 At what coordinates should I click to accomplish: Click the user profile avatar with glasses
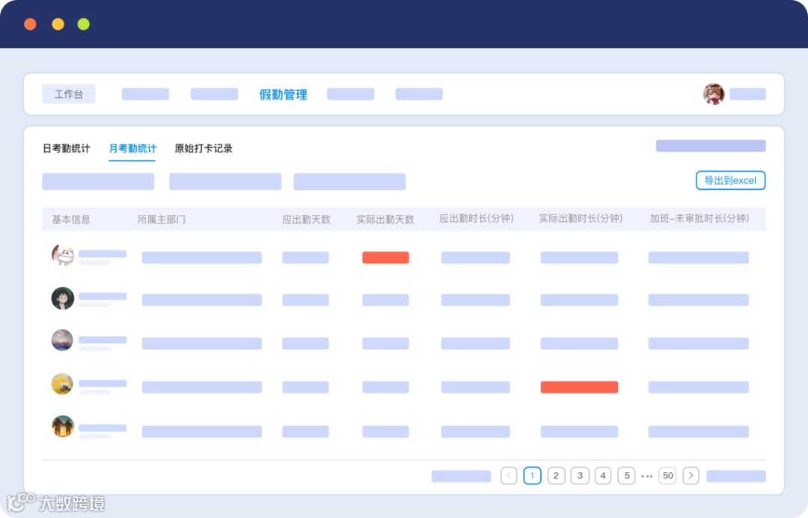pos(714,93)
